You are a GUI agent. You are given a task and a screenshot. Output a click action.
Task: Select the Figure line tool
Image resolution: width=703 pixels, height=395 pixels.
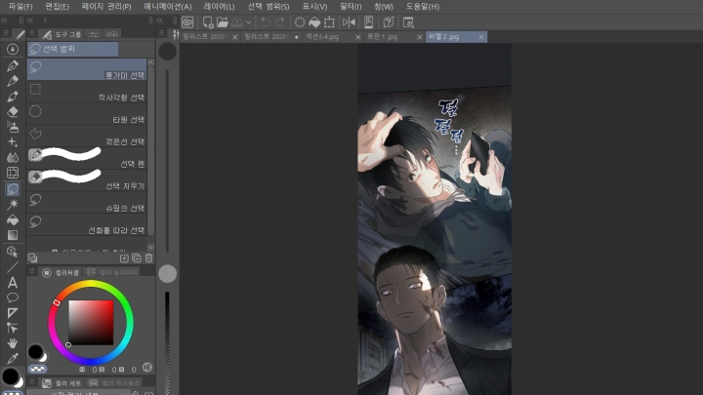coord(13,267)
